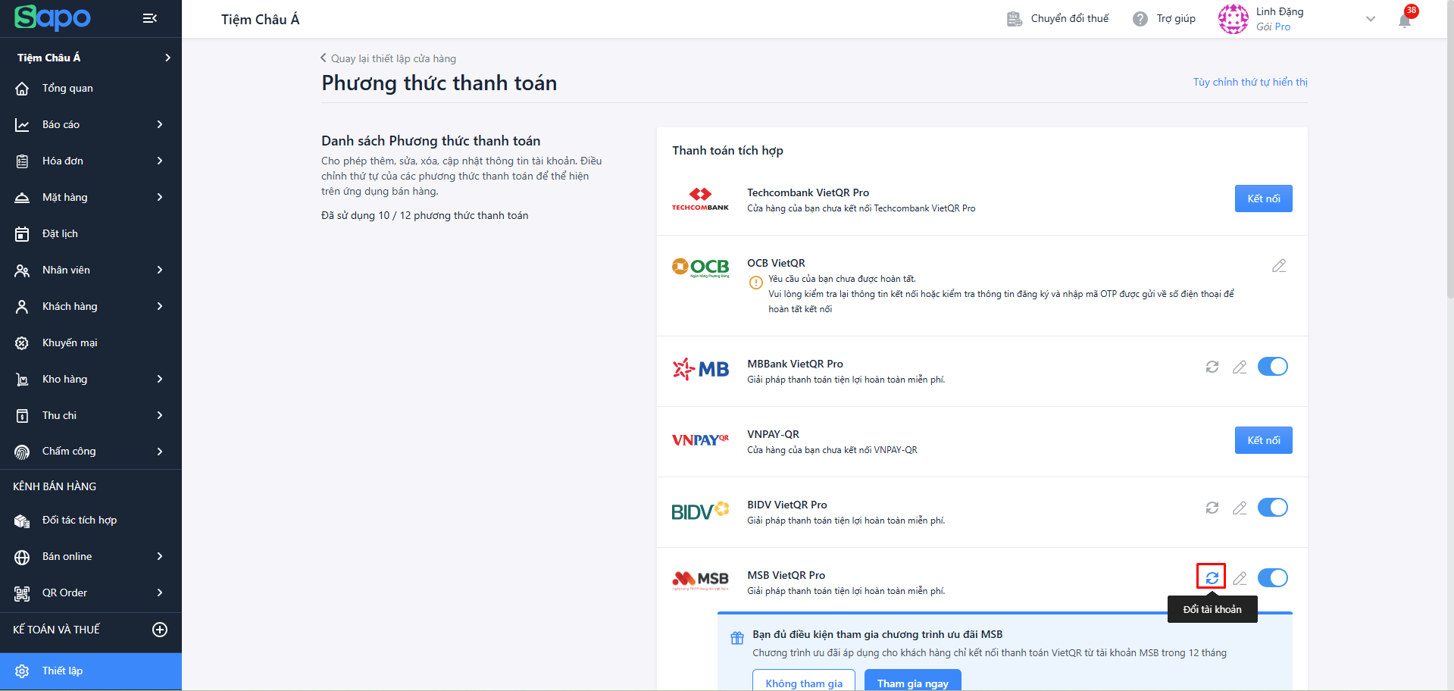Expand the Kho hàng submenu

coord(91,379)
